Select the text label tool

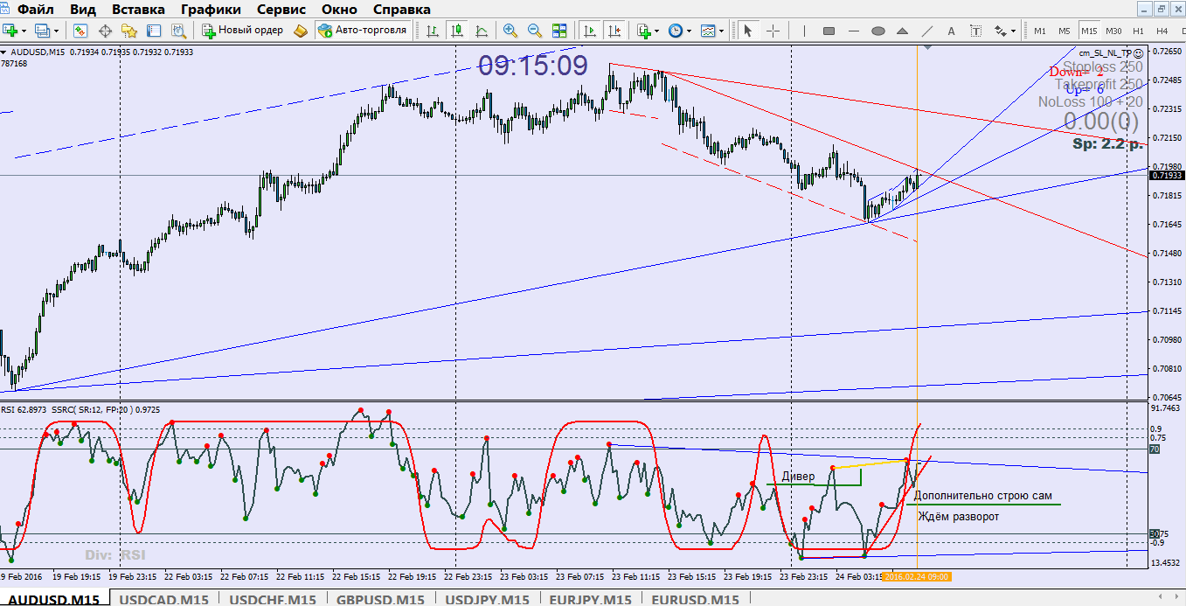tap(976, 31)
